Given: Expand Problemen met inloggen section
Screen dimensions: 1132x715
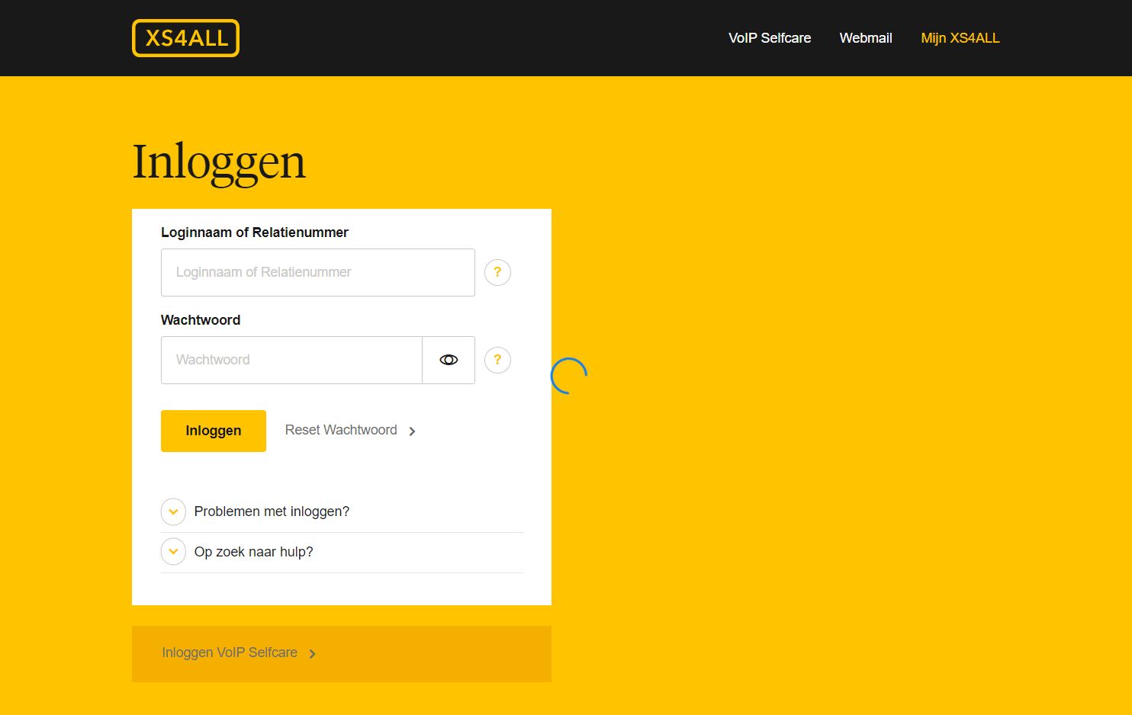Looking at the screenshot, I should [173, 511].
